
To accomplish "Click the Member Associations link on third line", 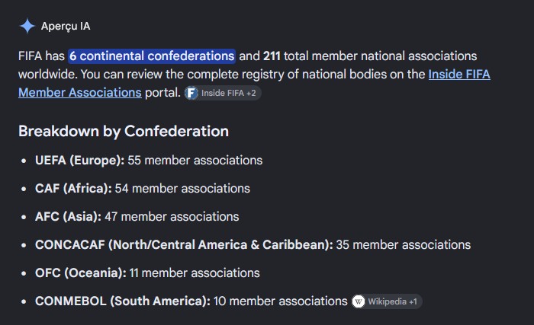I will click(x=79, y=92).
